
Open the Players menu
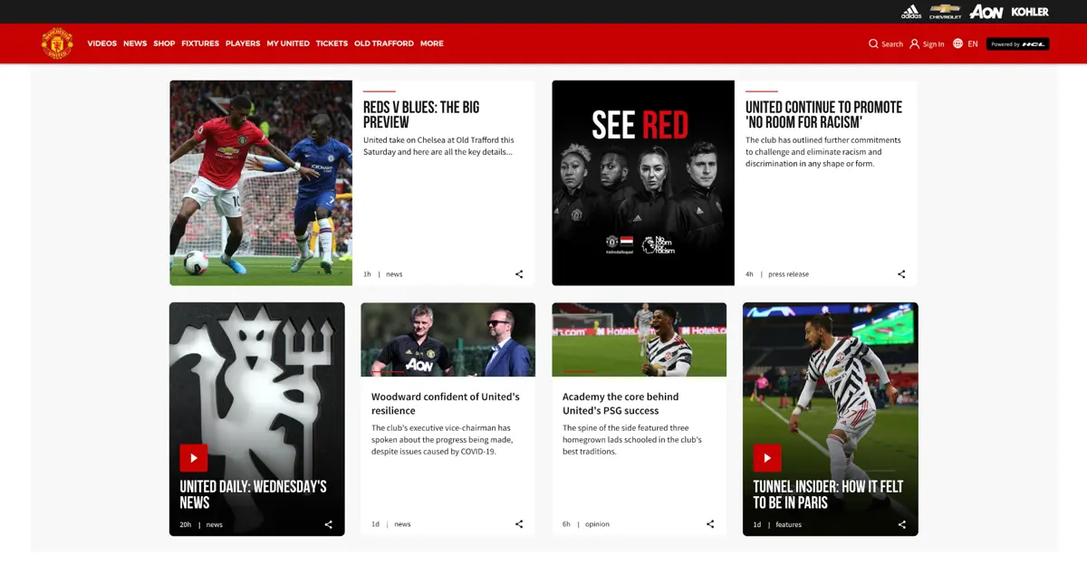click(x=243, y=43)
